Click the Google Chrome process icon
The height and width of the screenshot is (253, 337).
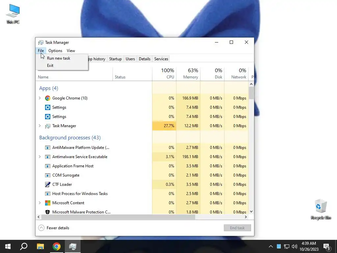click(47, 98)
